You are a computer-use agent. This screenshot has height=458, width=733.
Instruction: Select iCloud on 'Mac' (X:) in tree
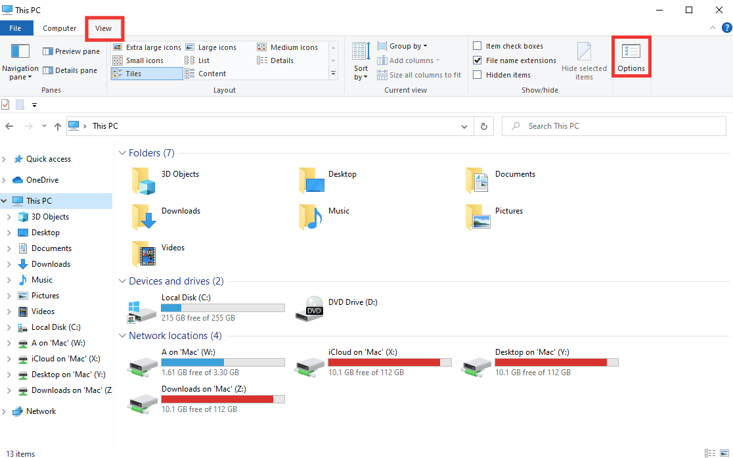click(66, 359)
